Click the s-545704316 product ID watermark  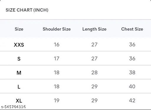click(x=14, y=107)
